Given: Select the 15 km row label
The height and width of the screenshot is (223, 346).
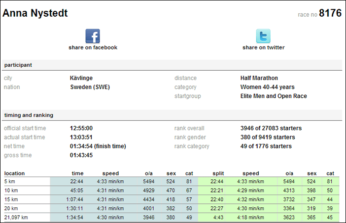Looking at the screenshot, I should point(12,199).
